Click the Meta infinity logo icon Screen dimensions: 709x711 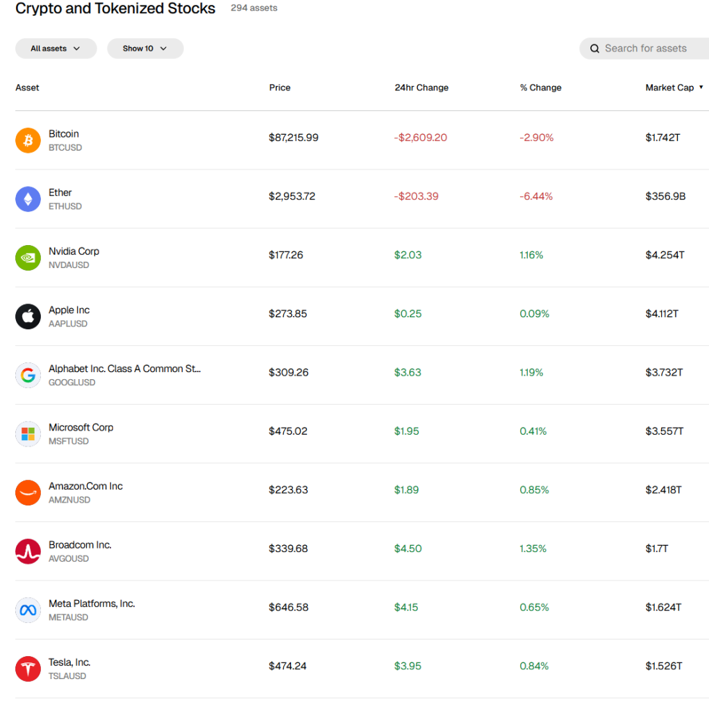[28, 610]
